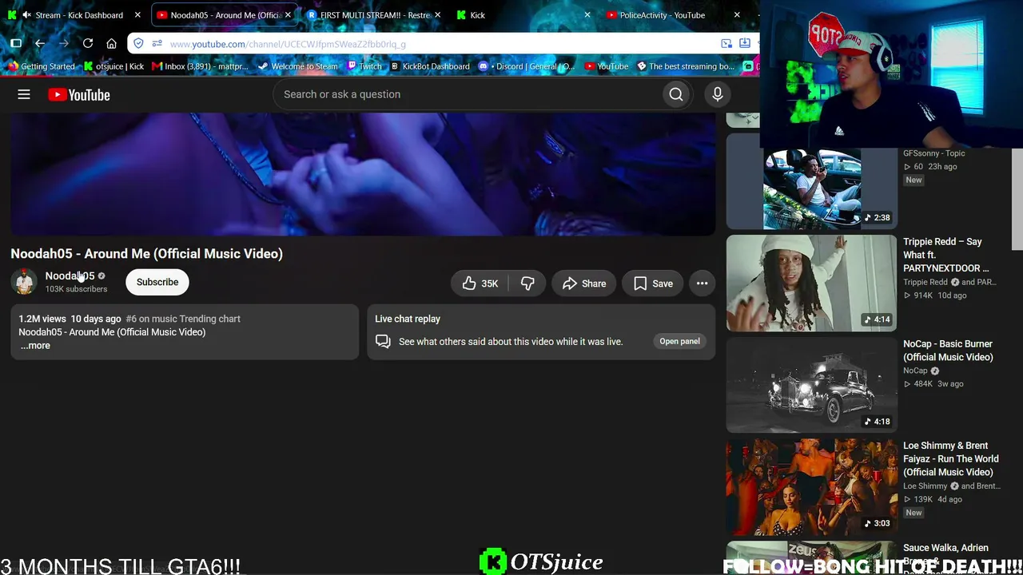The width and height of the screenshot is (1023, 575).
Task: Open 'Run The World' video title link
Action: tap(951, 459)
